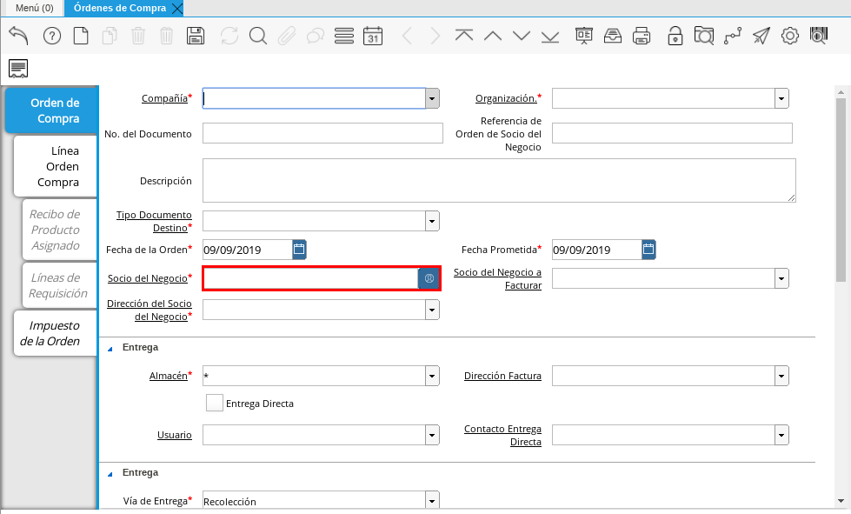Expand the Tipo Documento Destino dropdown
The image size is (851, 514).
tap(432, 222)
